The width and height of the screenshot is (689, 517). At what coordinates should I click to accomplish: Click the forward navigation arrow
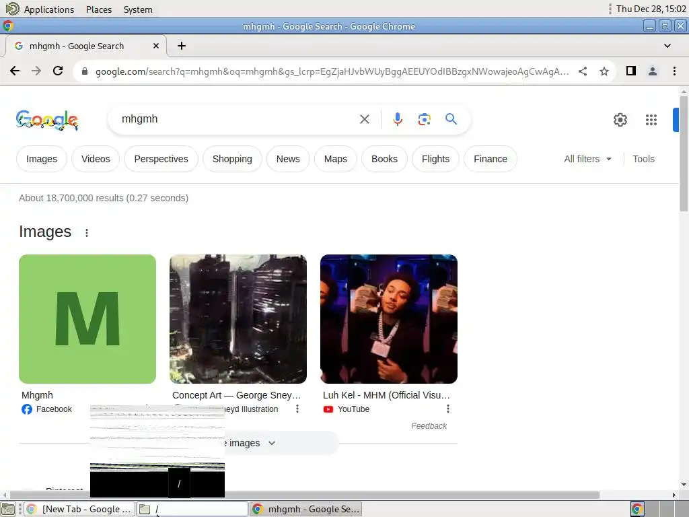pyautogui.click(x=36, y=71)
